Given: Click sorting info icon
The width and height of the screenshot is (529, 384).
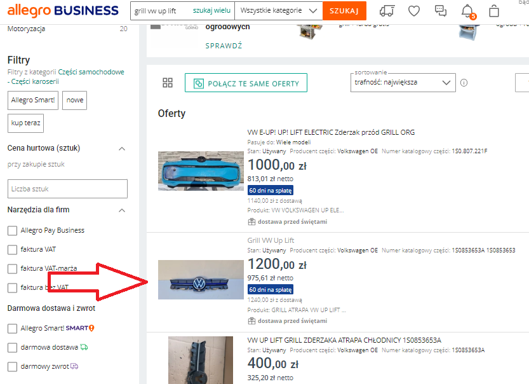Looking at the screenshot, I should coord(464,83).
